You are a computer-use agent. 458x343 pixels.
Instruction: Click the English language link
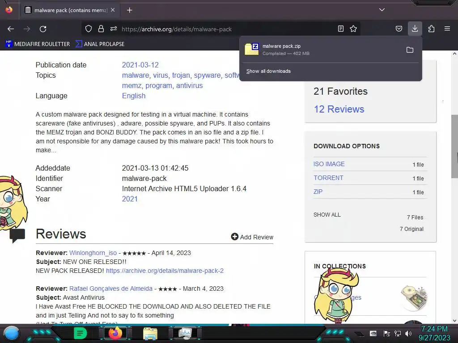133,96
